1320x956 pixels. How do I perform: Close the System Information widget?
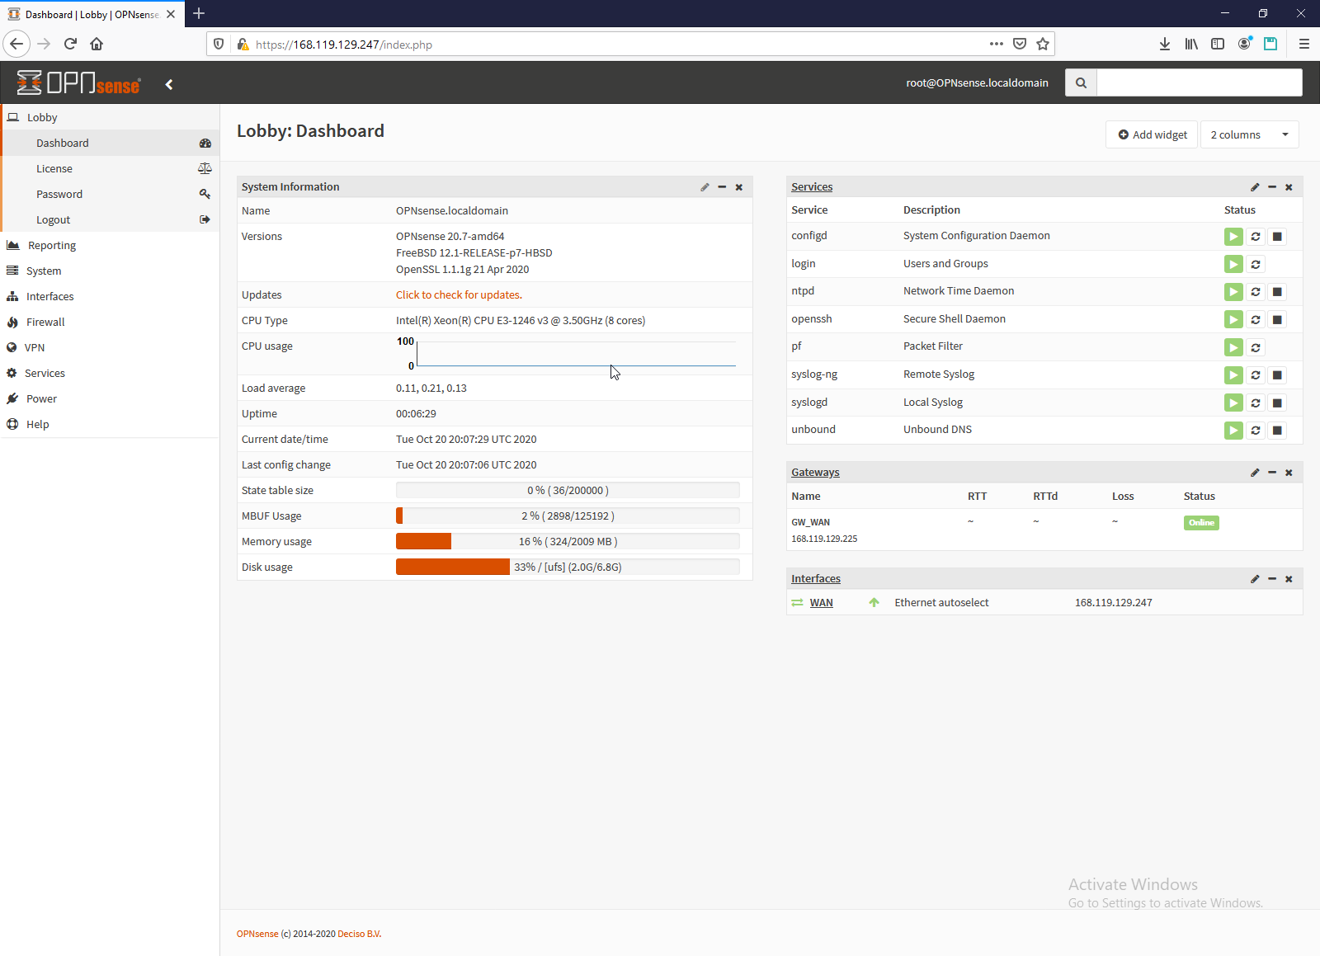tap(739, 187)
